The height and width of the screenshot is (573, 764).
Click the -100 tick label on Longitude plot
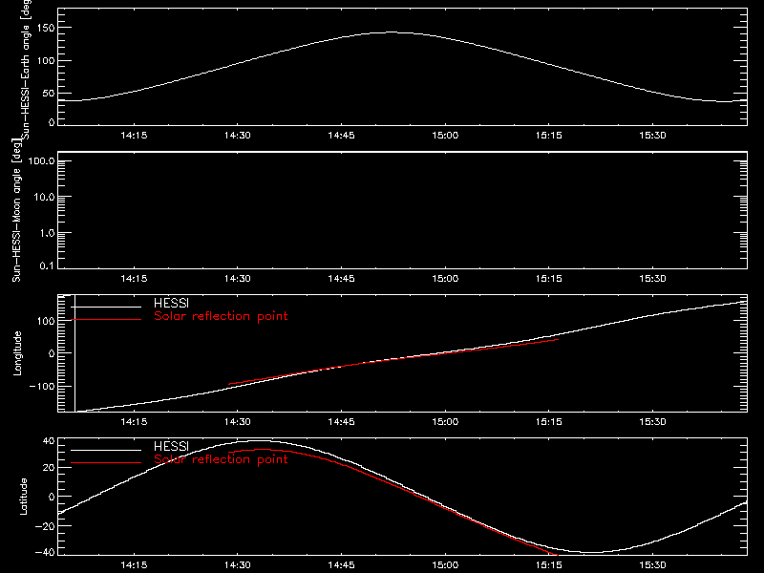[42, 386]
